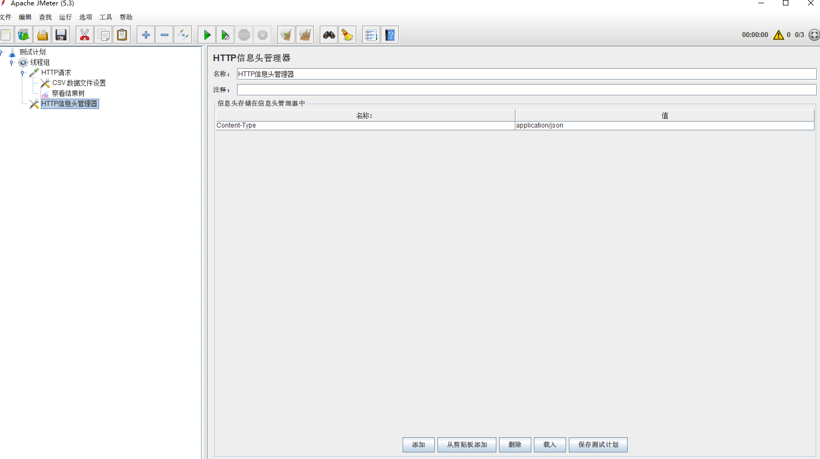Viewport: 820px width, 459px height.
Task: Clear all results with double broom icon
Action: click(305, 35)
